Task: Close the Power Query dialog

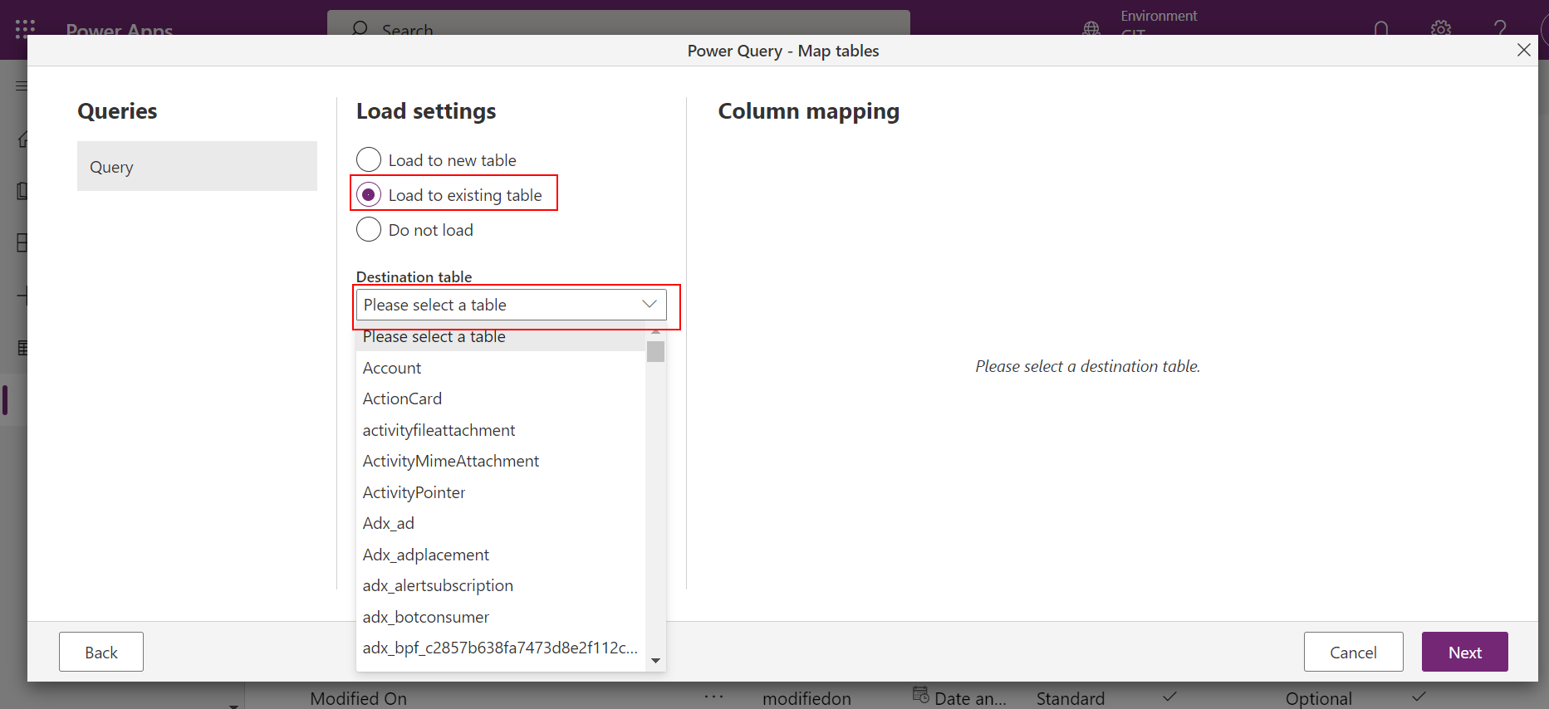Action: pyautogui.click(x=1523, y=50)
